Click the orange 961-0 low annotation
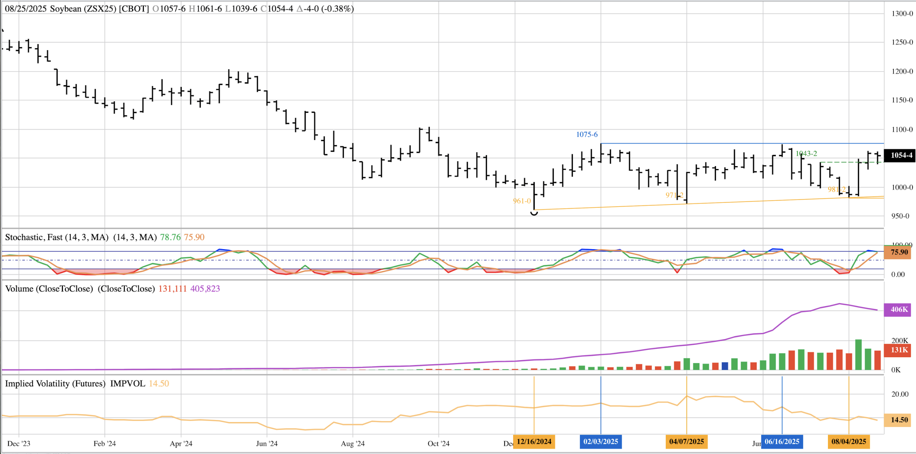 [x=522, y=201]
